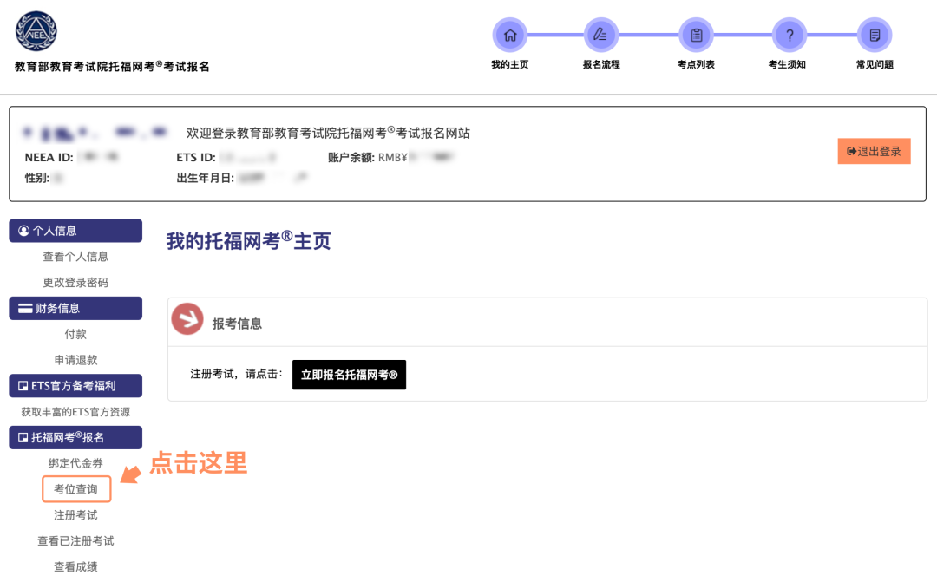Open the 付款 payment link
The width and height of the screenshot is (937, 582).
click(x=75, y=334)
